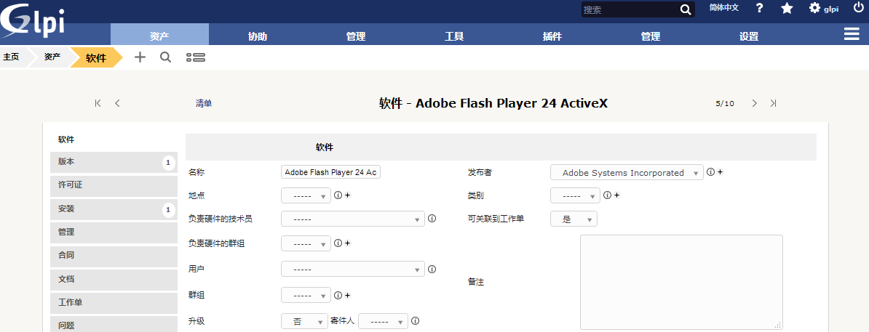Click the GLPI logo
This screenshot has height=332, width=869.
tap(33, 20)
